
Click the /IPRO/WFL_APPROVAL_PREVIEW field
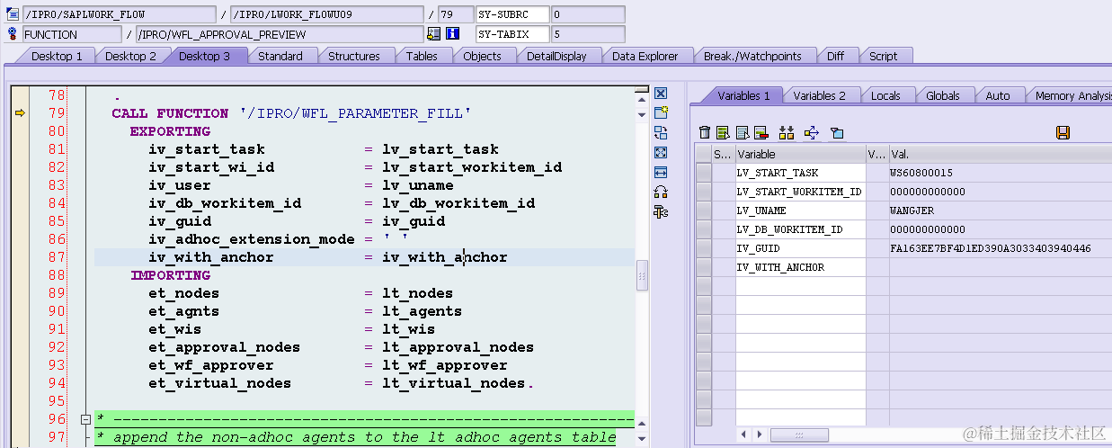click(x=280, y=34)
